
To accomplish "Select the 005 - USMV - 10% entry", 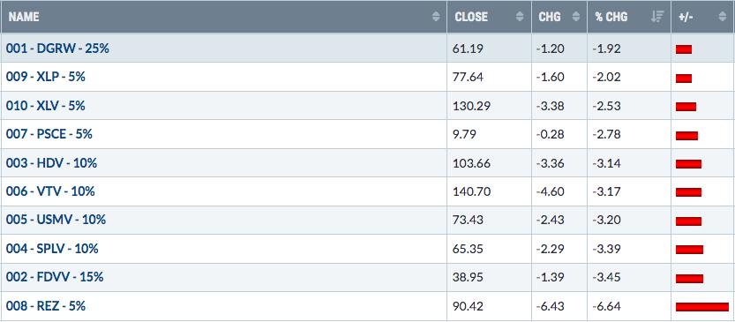I will tap(56, 220).
